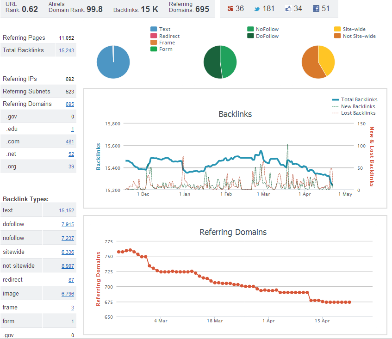Open the sitewide 6,336 backlinks link
The width and height of the screenshot is (392, 339).
pos(68,252)
